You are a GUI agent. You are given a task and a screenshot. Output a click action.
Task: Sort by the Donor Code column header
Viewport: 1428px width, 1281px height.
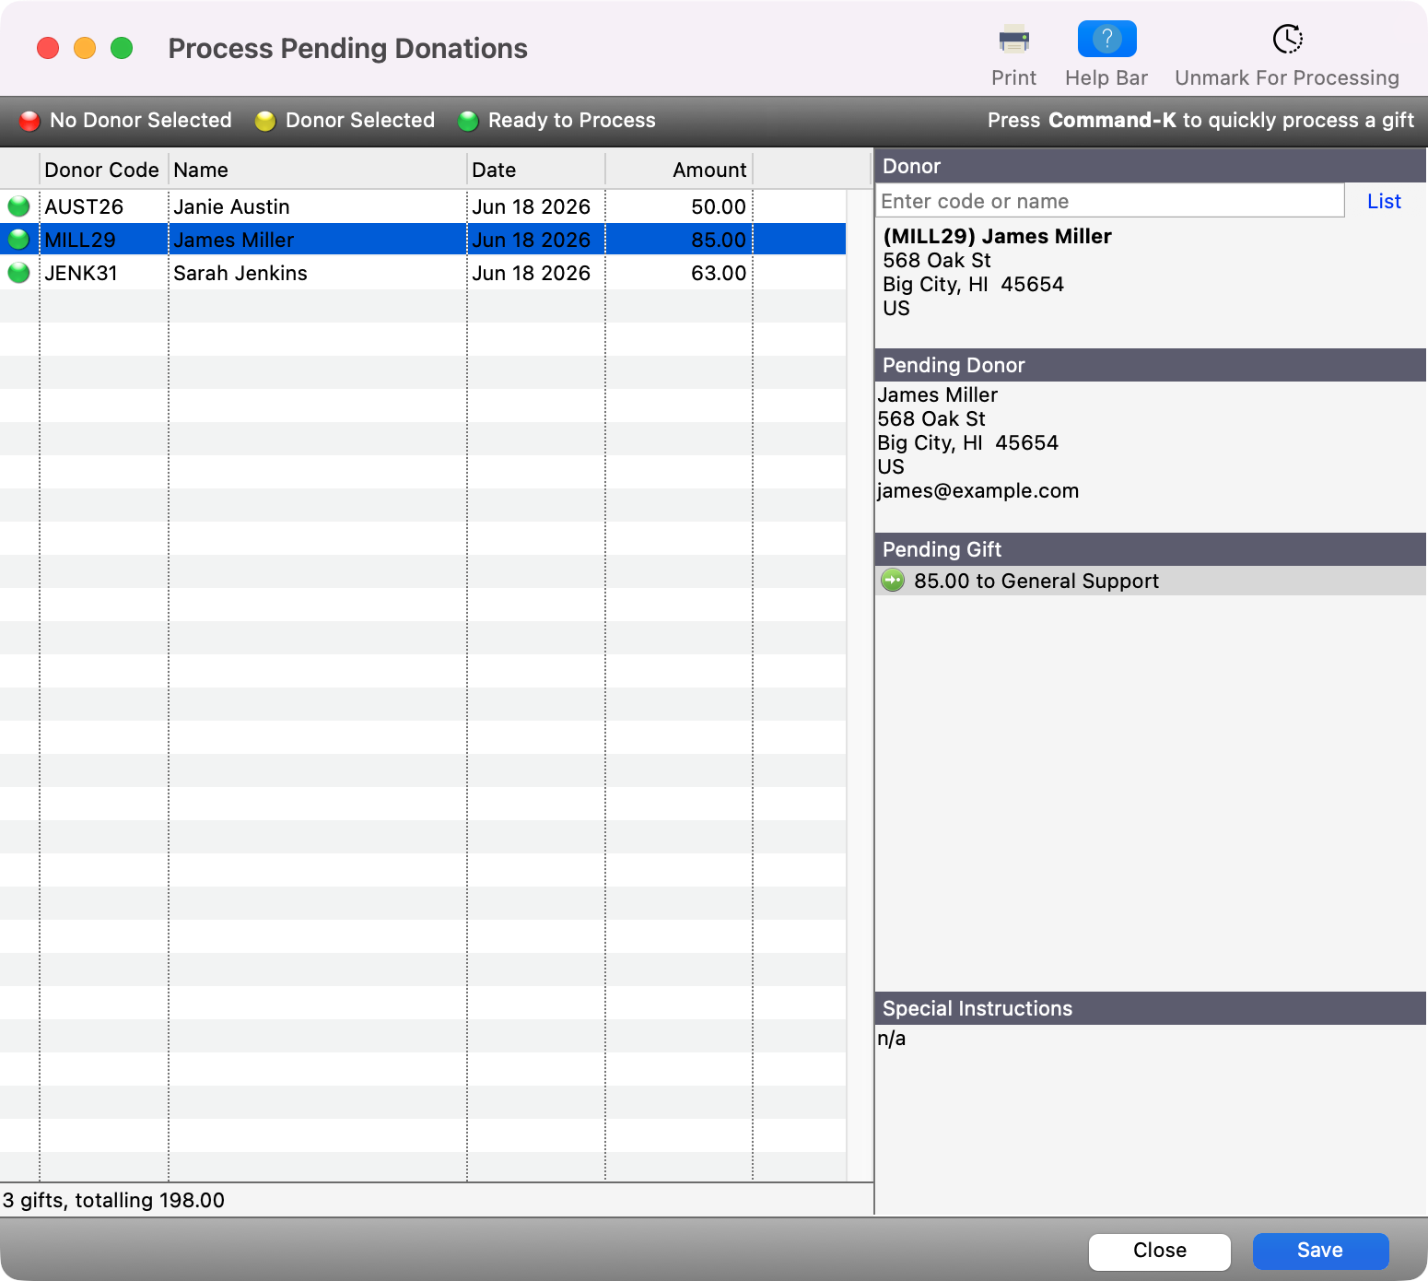click(x=102, y=170)
